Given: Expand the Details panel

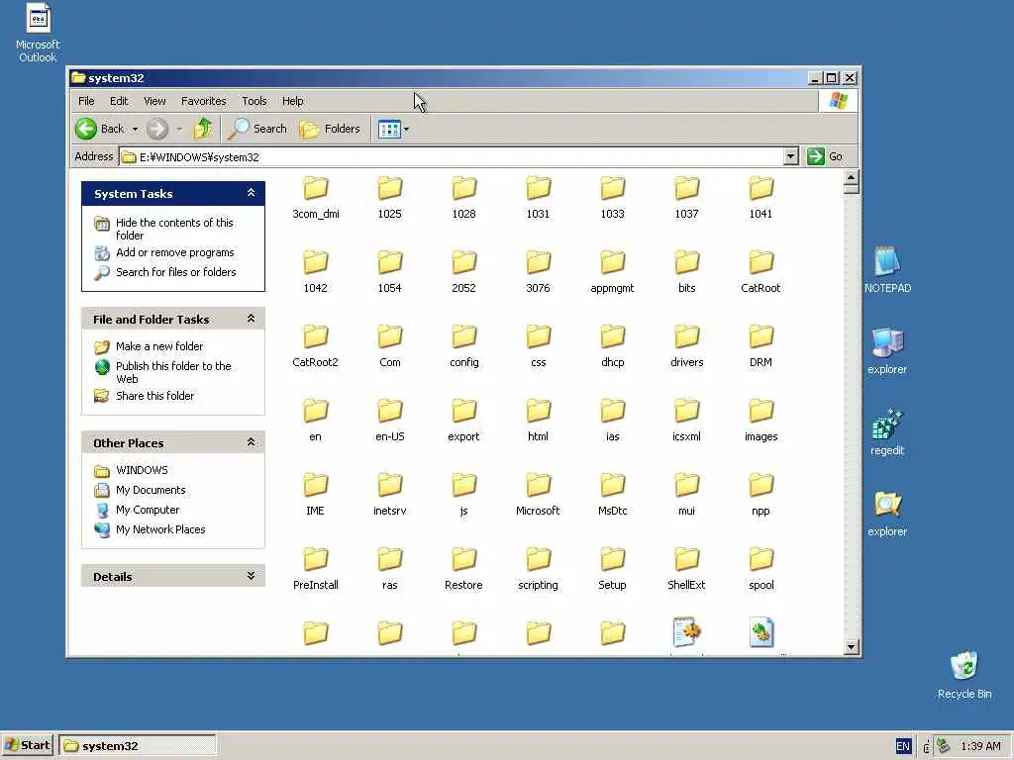Looking at the screenshot, I should tap(251, 576).
